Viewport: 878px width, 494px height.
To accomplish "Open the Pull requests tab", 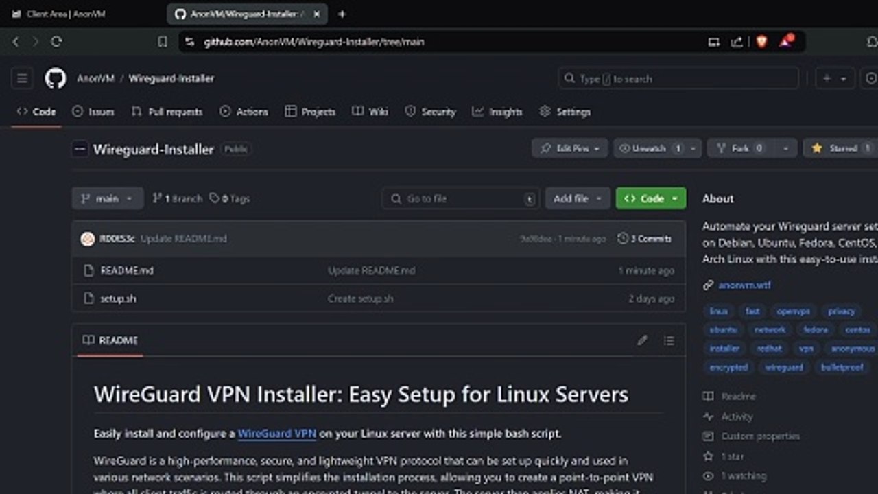I will [167, 112].
